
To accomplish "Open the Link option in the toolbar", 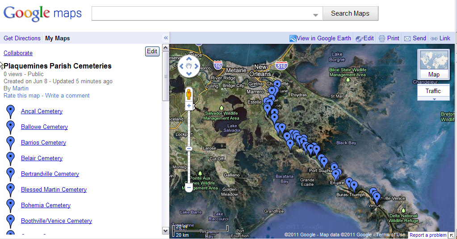I will pyautogui.click(x=445, y=38).
